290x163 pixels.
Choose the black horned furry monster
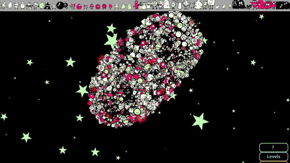[66, 5]
